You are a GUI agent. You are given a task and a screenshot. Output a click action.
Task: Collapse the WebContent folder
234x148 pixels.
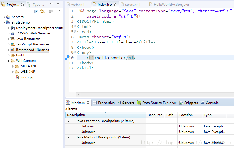[x=8, y=61]
